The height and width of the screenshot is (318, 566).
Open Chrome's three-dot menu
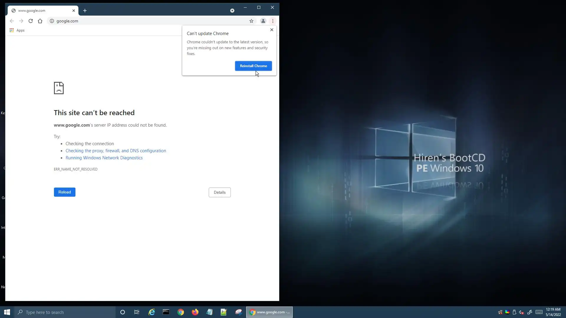[x=273, y=21]
